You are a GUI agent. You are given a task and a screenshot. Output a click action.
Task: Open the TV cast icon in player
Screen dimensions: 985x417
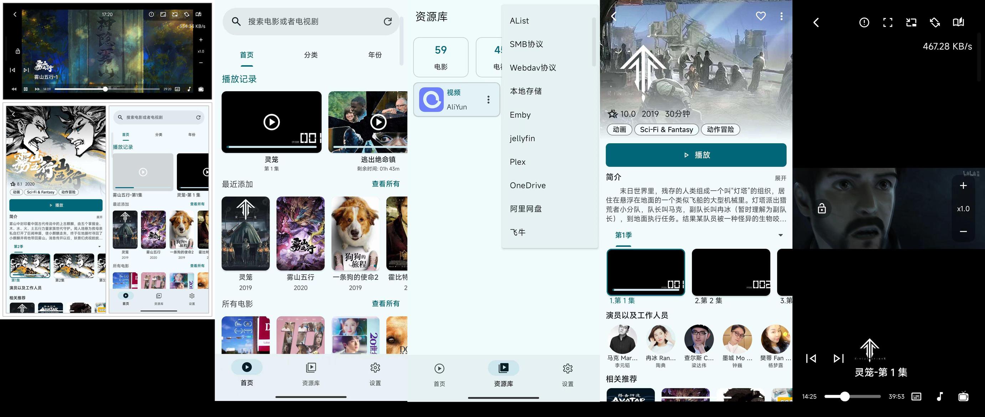(963, 397)
